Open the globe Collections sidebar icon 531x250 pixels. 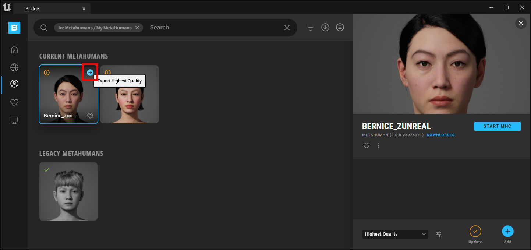[14, 67]
